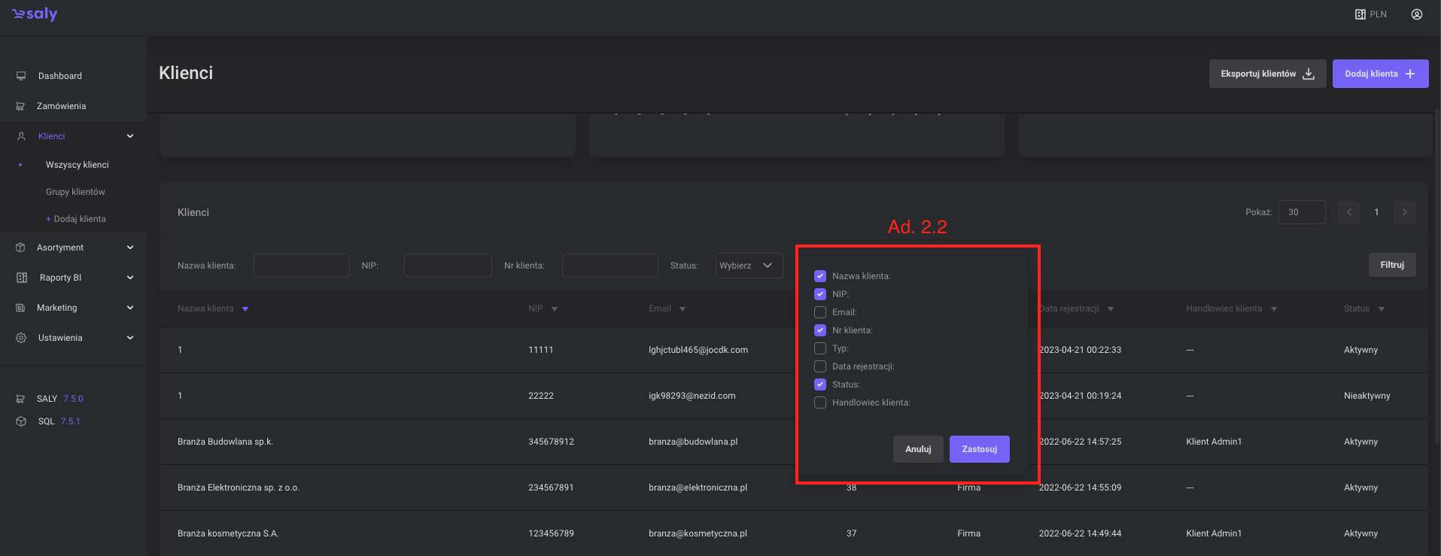Check the Handlowiec klienta checkbox
This screenshot has height=556, width=1441.
tap(820, 403)
